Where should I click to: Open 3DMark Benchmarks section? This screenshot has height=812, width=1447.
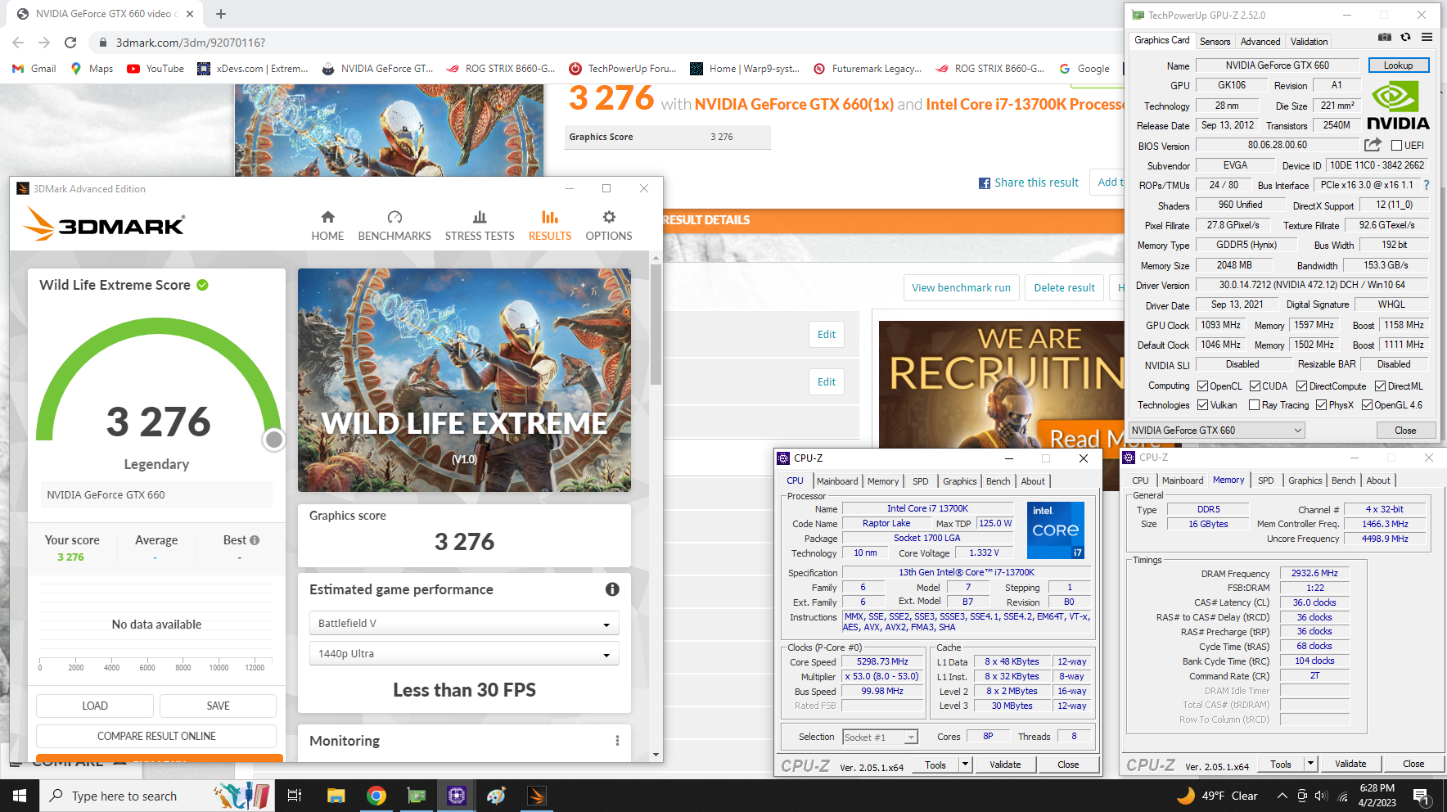coord(394,226)
